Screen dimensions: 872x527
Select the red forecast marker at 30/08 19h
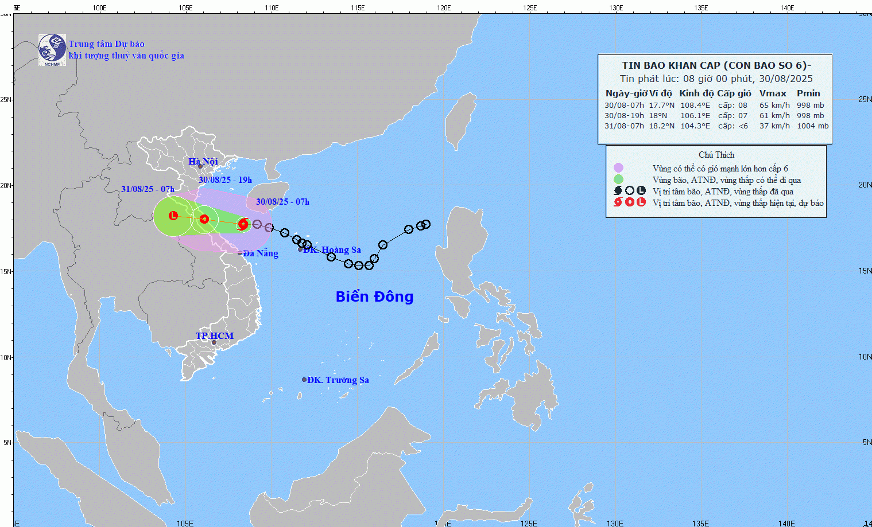(x=204, y=219)
